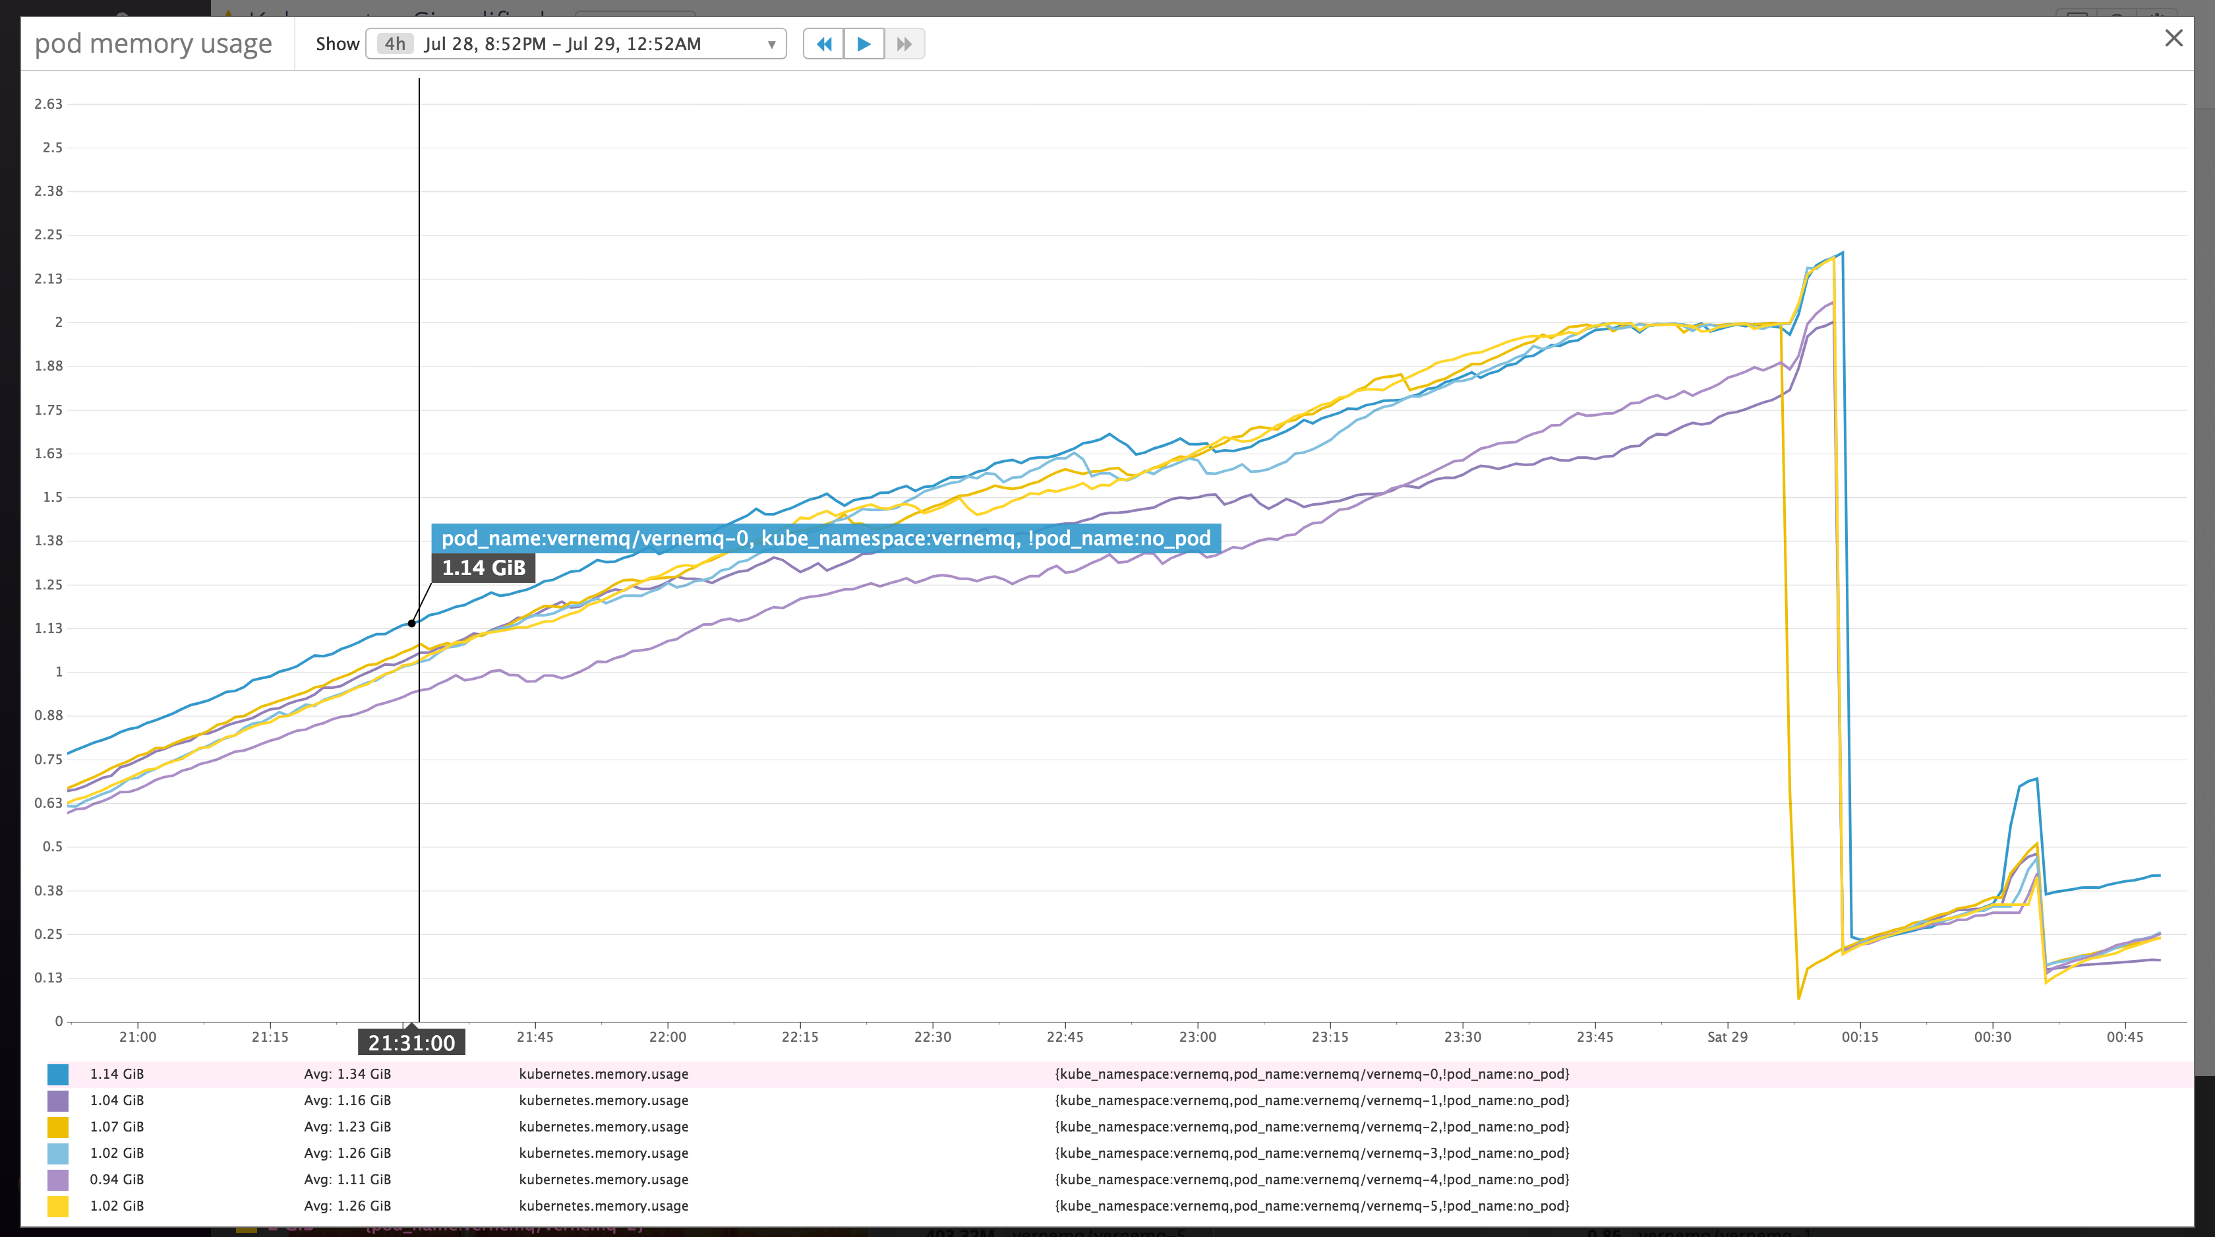Open the time range dropdown

[576, 44]
